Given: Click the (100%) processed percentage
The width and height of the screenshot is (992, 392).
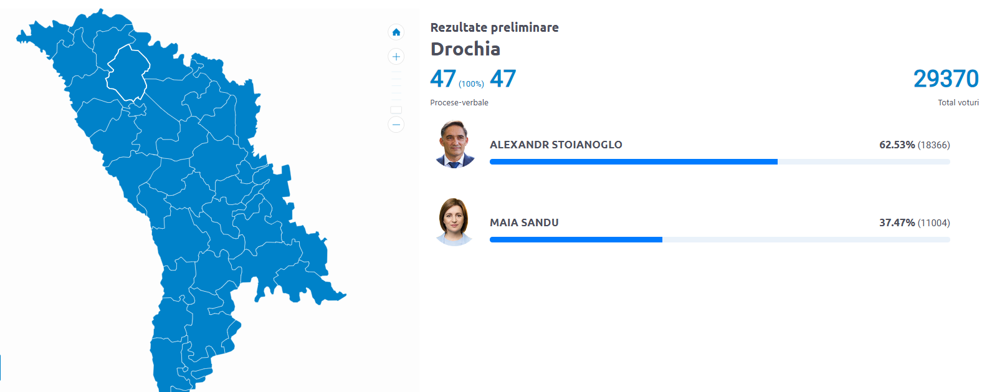Looking at the screenshot, I should point(471,84).
